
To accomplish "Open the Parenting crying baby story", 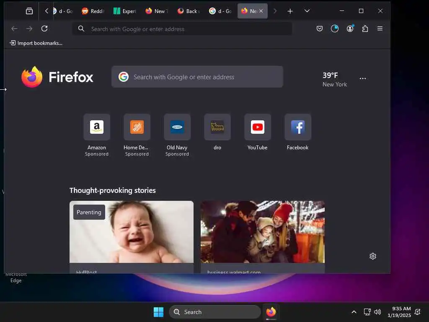I will coord(132,237).
